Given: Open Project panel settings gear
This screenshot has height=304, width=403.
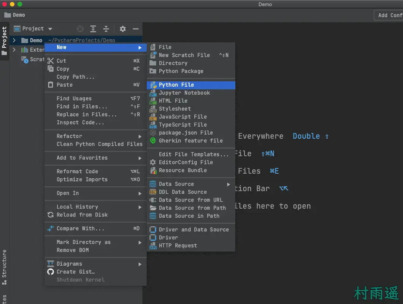Looking at the screenshot, I should (x=122, y=29).
